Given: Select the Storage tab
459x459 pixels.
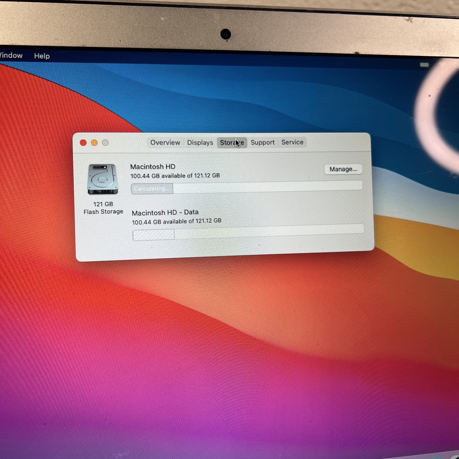Looking at the screenshot, I should point(232,143).
